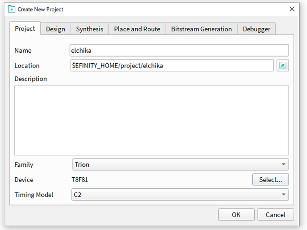Confirm the project with the OK button

tap(236, 215)
